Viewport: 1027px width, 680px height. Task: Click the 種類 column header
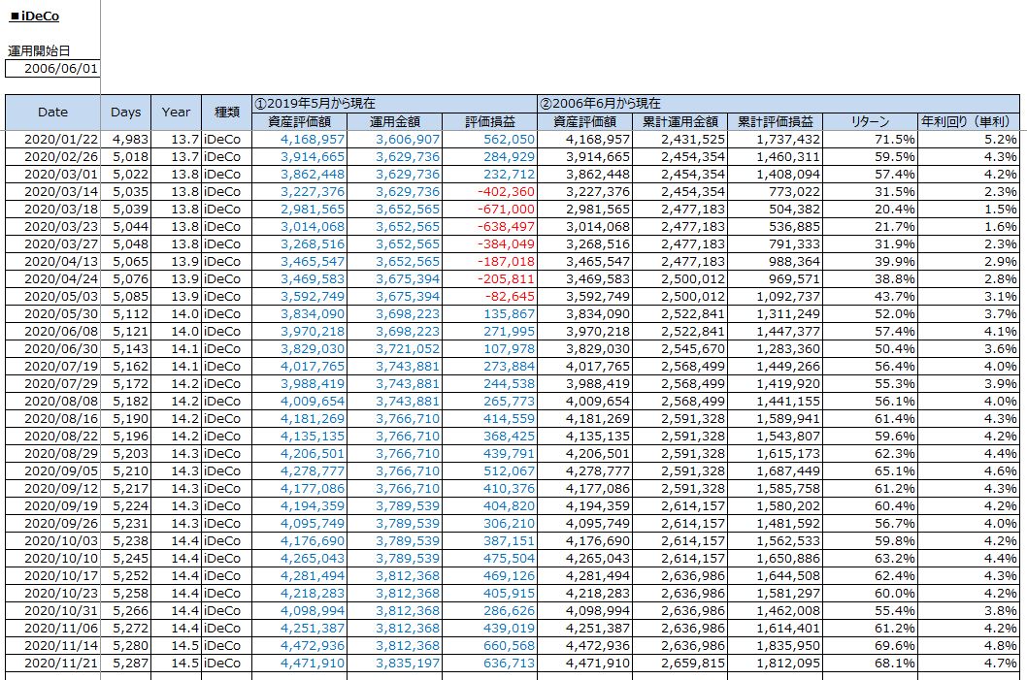coord(226,113)
